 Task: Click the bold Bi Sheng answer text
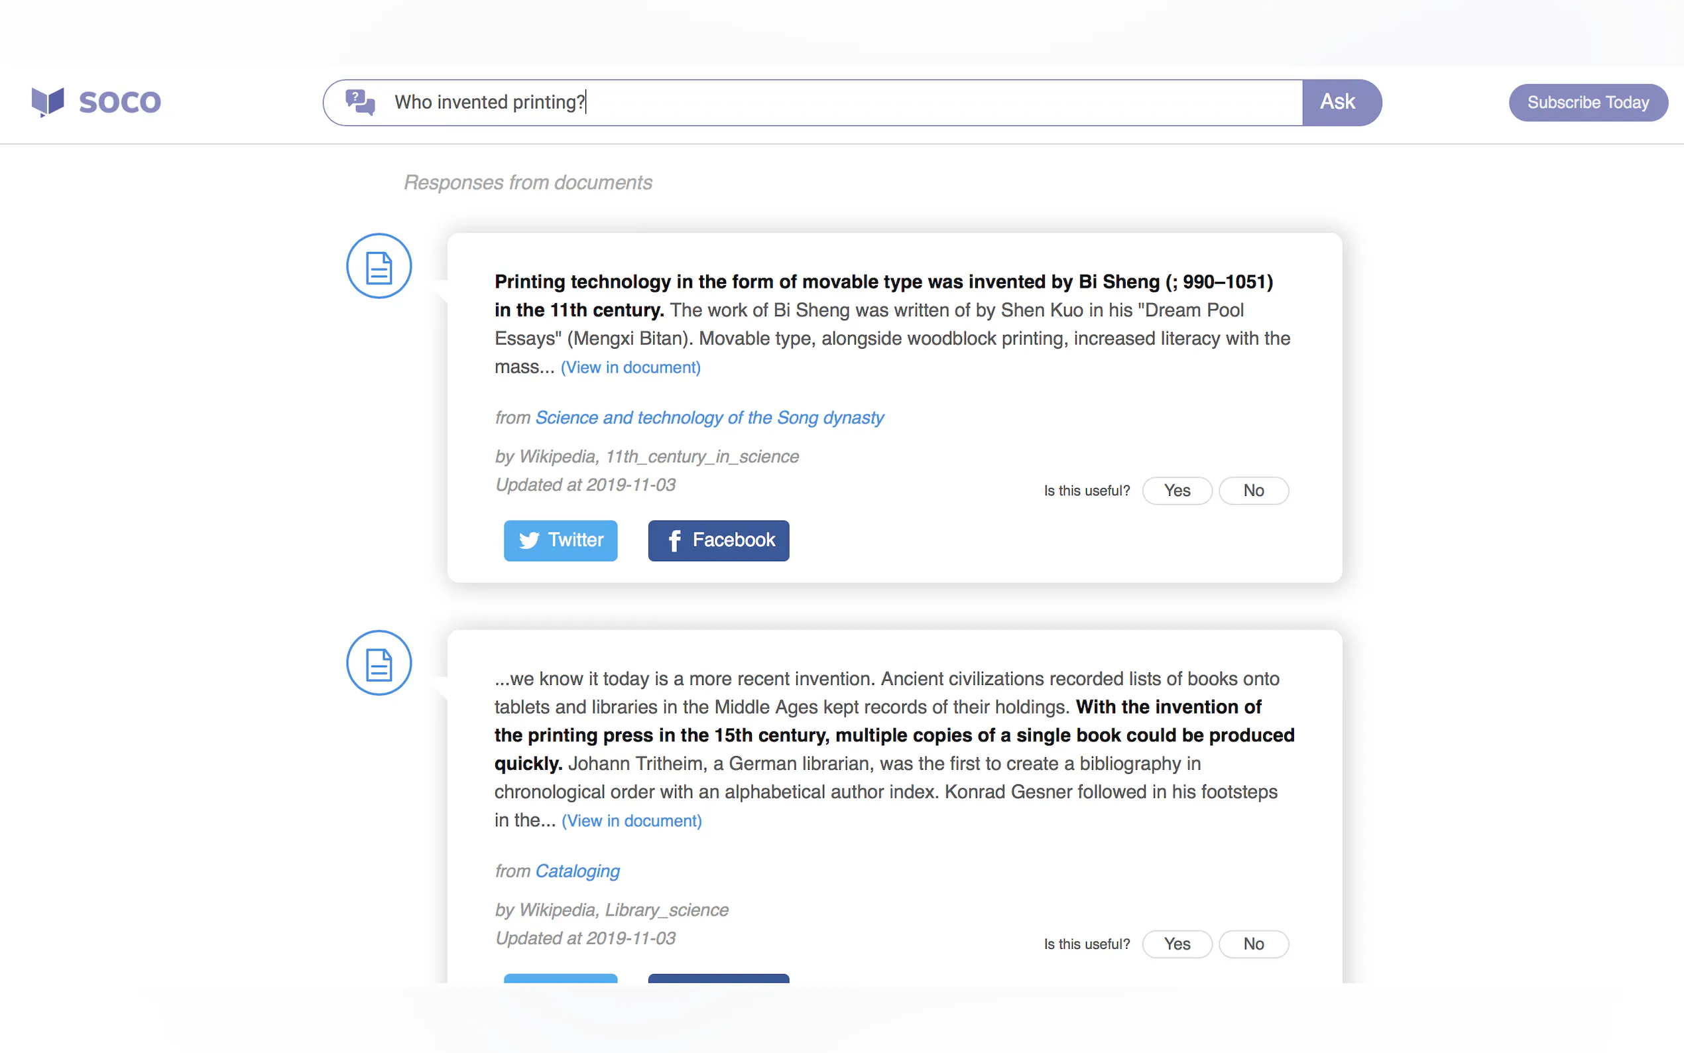(x=882, y=282)
